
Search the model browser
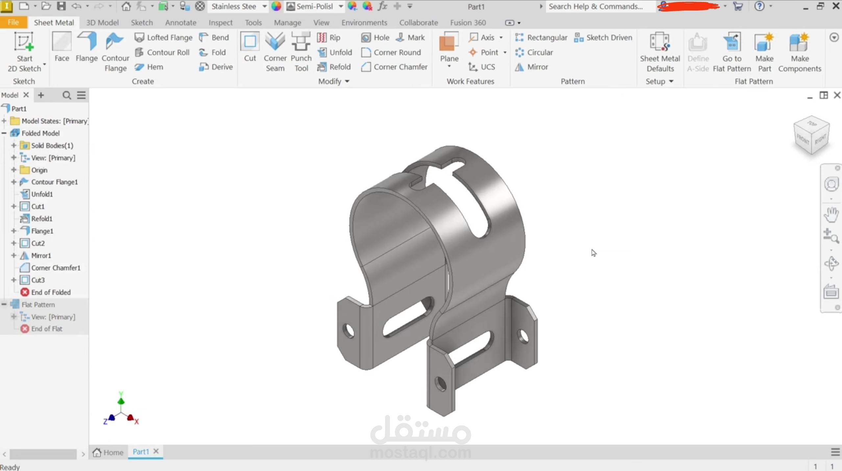[x=67, y=95]
